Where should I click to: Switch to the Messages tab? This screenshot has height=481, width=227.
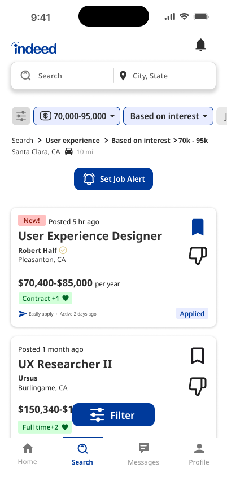(x=143, y=454)
